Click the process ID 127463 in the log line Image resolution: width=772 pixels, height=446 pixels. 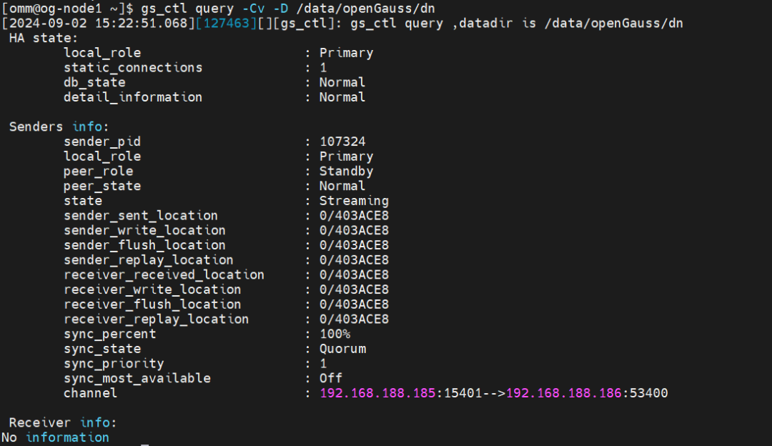(227, 23)
